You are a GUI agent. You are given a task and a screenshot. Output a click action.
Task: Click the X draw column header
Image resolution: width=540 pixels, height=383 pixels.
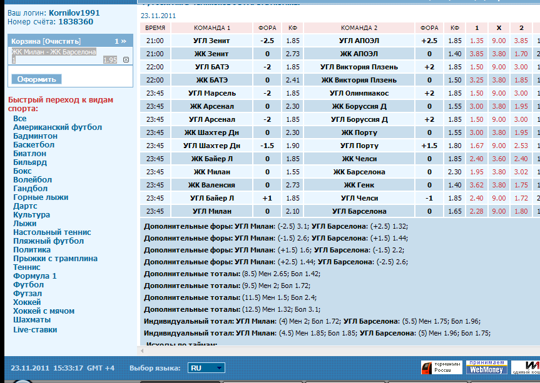pos(499,28)
